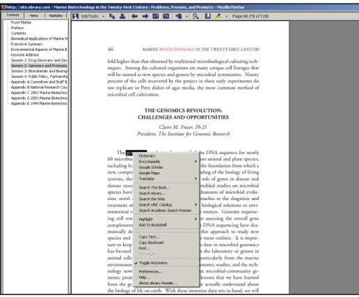Click the go-to-page icon
The height and width of the screenshot is (297, 359).
pyautogui.click(x=179, y=16)
